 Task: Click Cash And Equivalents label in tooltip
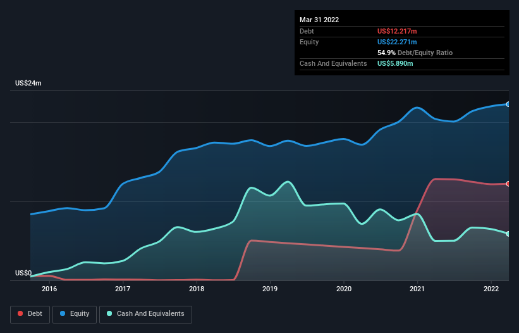333,63
